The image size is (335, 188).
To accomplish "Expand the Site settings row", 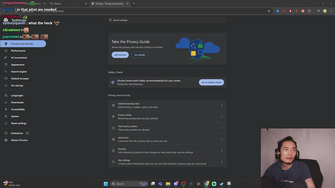I will coord(167,162).
